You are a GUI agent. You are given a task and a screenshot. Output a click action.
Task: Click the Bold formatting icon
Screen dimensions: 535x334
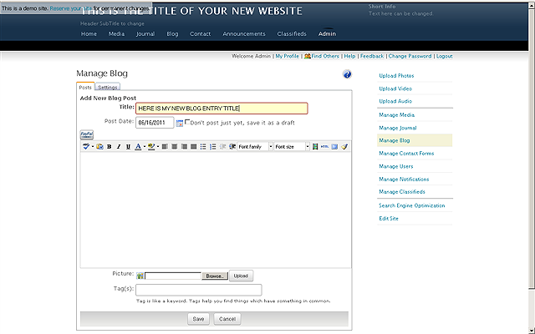(110, 146)
